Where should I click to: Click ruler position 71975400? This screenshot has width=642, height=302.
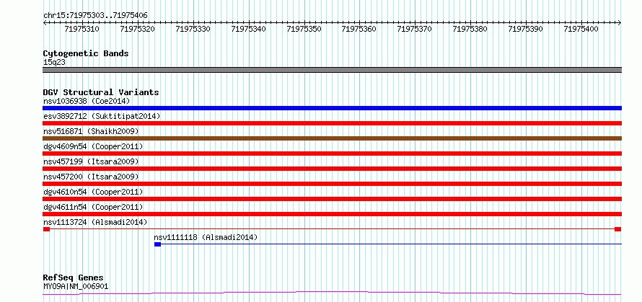581,29
